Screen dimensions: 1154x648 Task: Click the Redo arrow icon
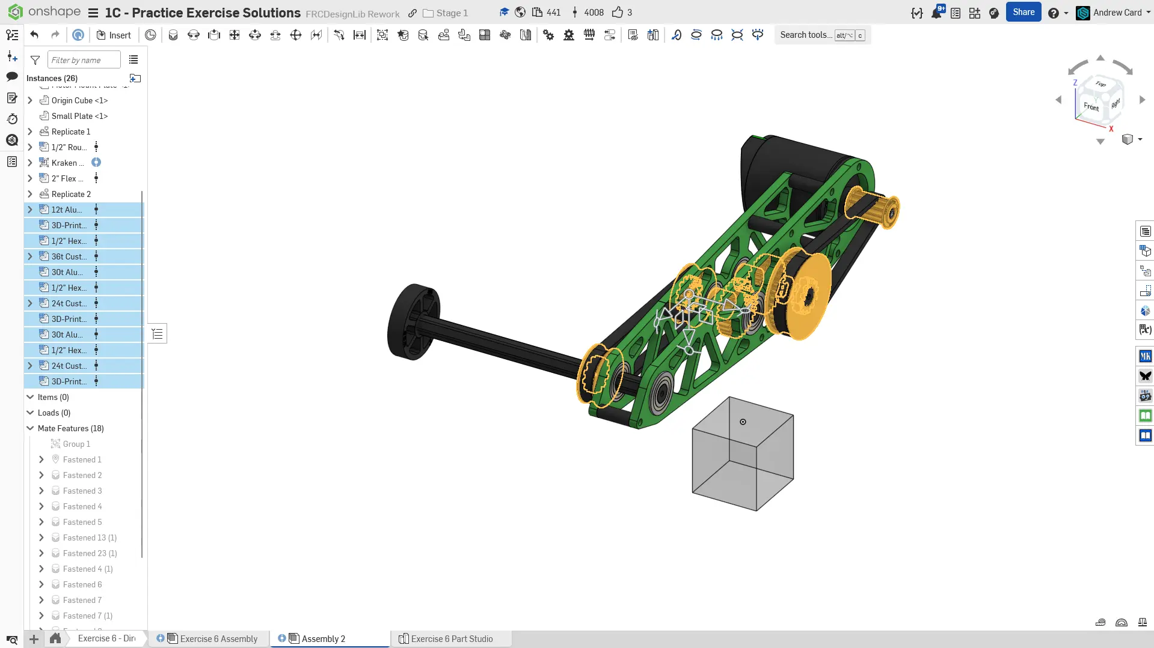[55, 35]
